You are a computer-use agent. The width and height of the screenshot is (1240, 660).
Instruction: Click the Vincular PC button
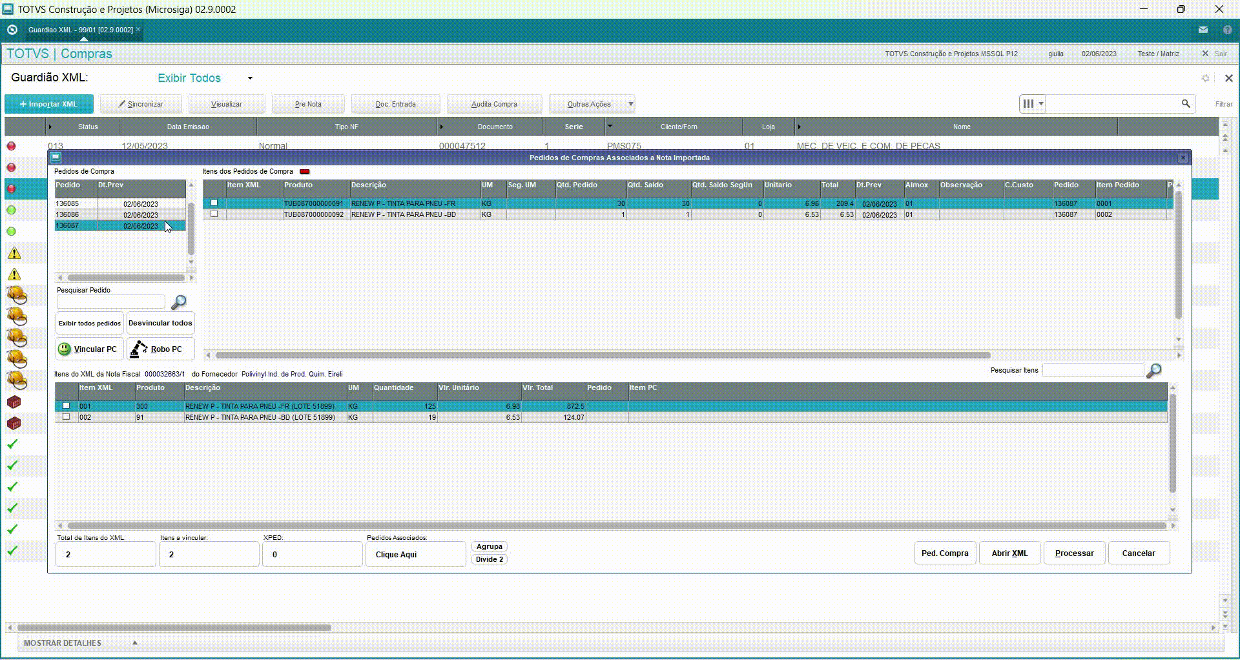(x=89, y=349)
